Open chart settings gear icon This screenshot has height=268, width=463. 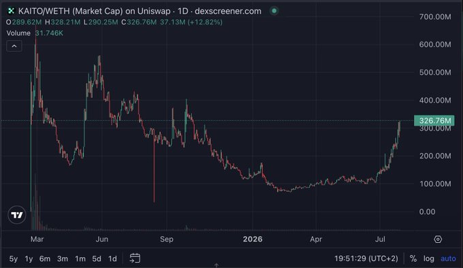(x=438, y=239)
